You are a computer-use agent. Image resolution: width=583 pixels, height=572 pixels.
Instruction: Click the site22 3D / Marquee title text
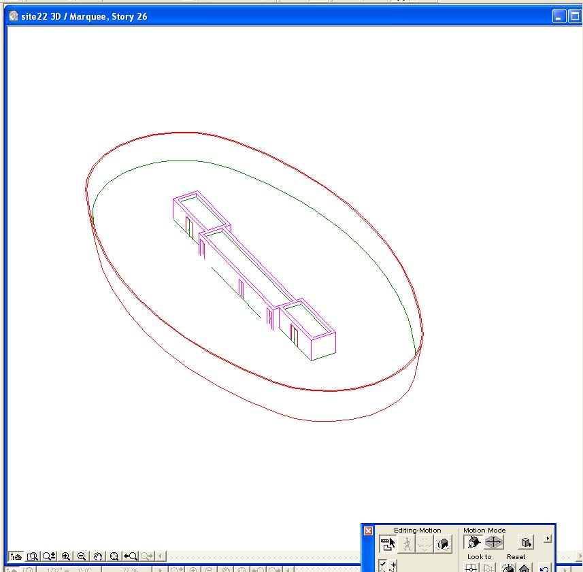[x=84, y=16]
